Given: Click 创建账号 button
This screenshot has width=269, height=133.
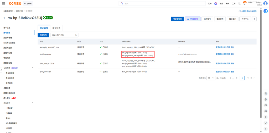Looking at the screenshot, I should (43, 35).
